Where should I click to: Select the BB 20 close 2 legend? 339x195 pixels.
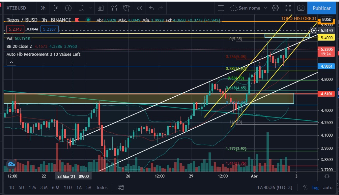point(19,46)
